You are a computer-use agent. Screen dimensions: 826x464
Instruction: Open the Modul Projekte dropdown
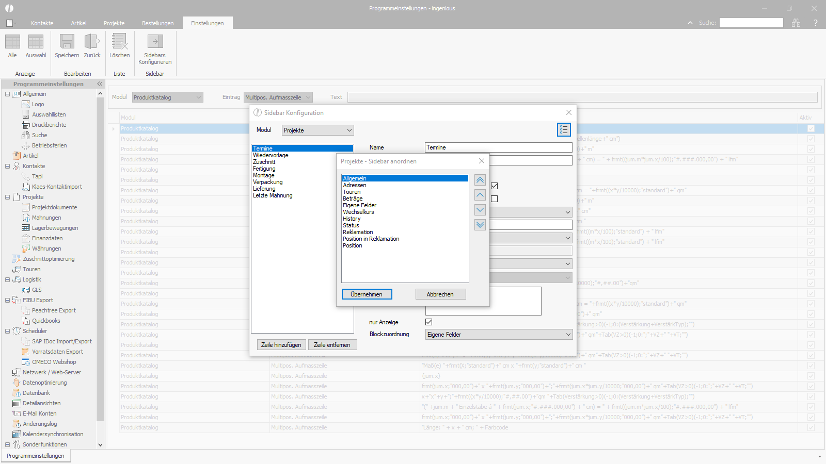point(317,130)
